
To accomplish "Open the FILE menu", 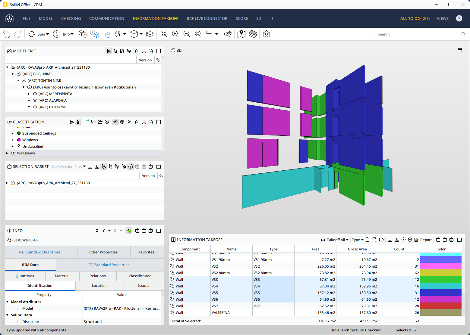I will [x=27, y=18].
